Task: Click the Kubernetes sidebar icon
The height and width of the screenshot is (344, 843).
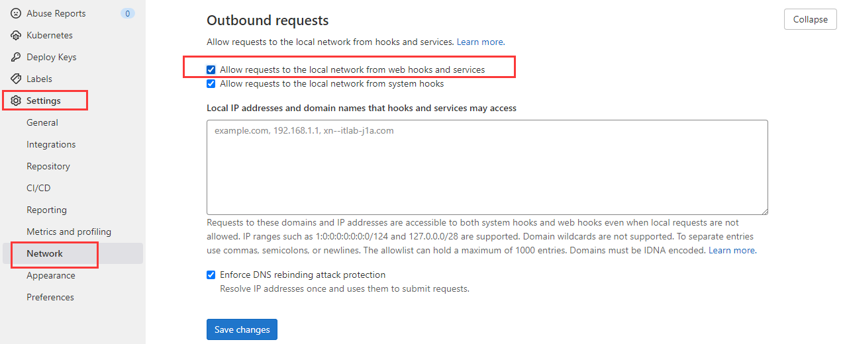Action: (16, 35)
